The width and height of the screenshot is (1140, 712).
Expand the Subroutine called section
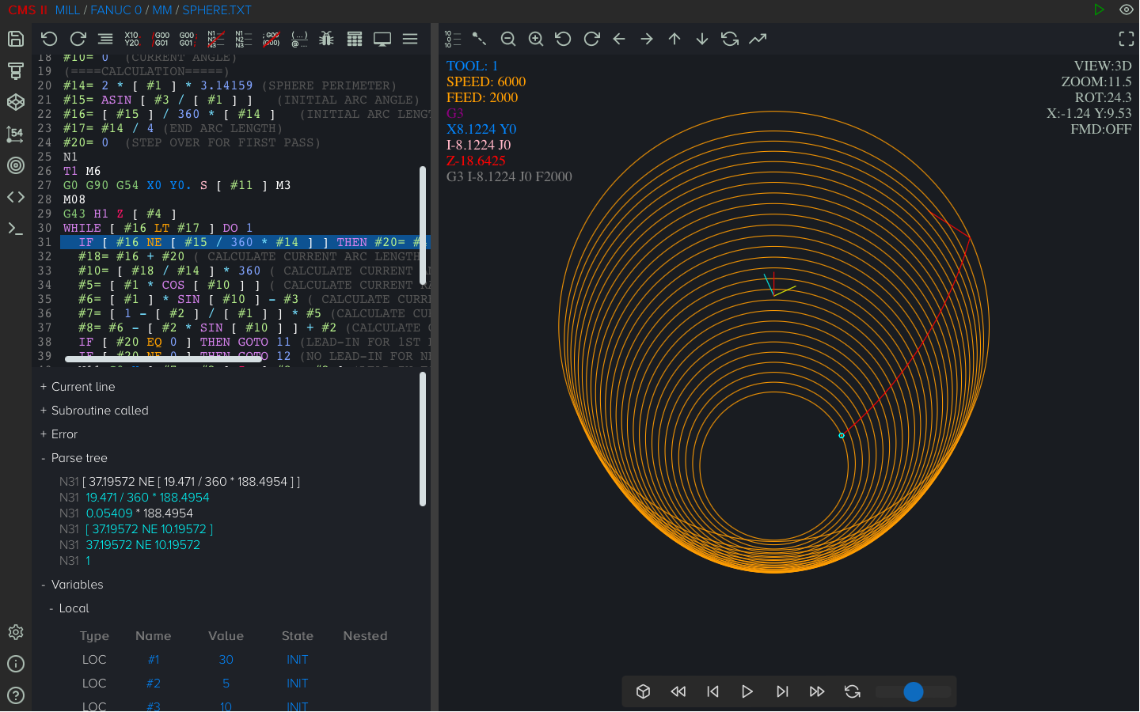coord(94,411)
